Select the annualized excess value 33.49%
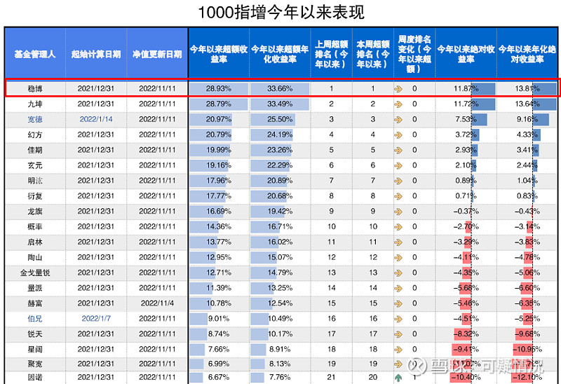 [280, 104]
